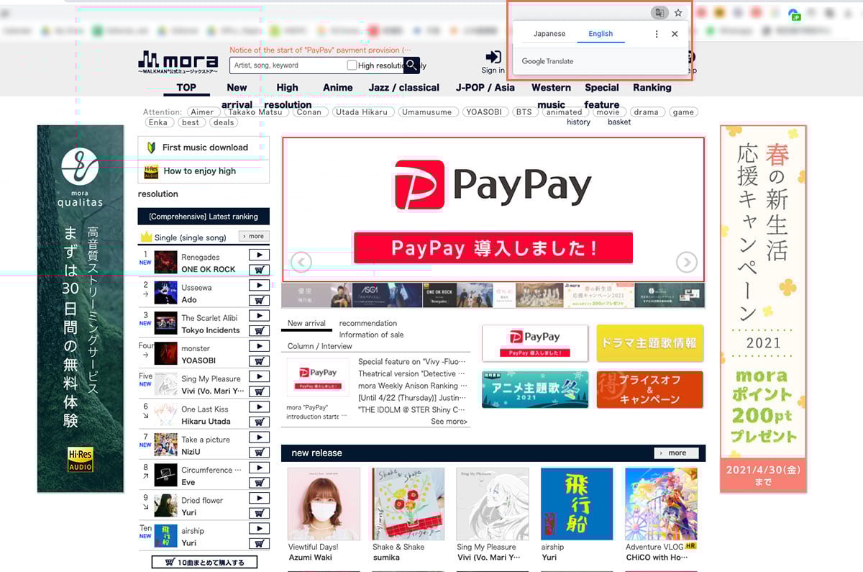
Task: Add Usseewa to the cart
Action: (259, 300)
